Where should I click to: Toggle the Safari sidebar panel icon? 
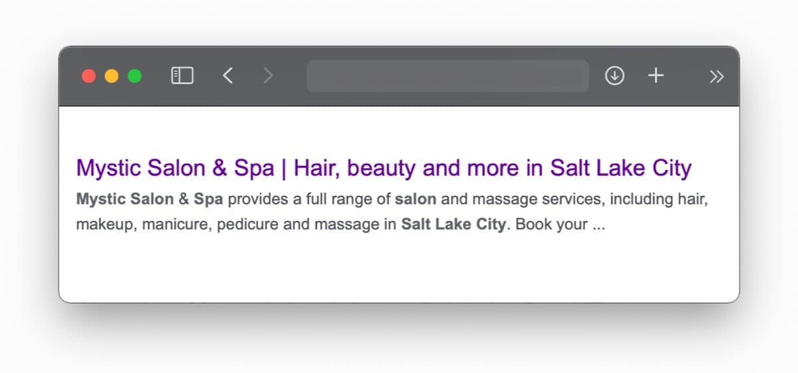pyautogui.click(x=182, y=76)
